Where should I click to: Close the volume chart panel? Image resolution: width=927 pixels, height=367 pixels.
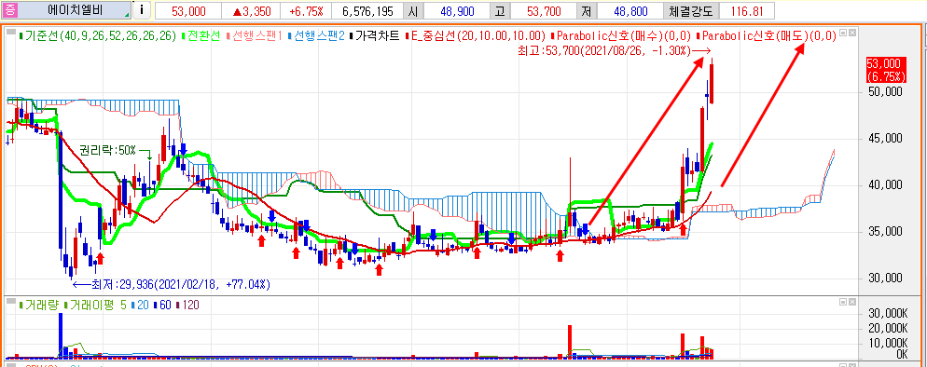851,302
